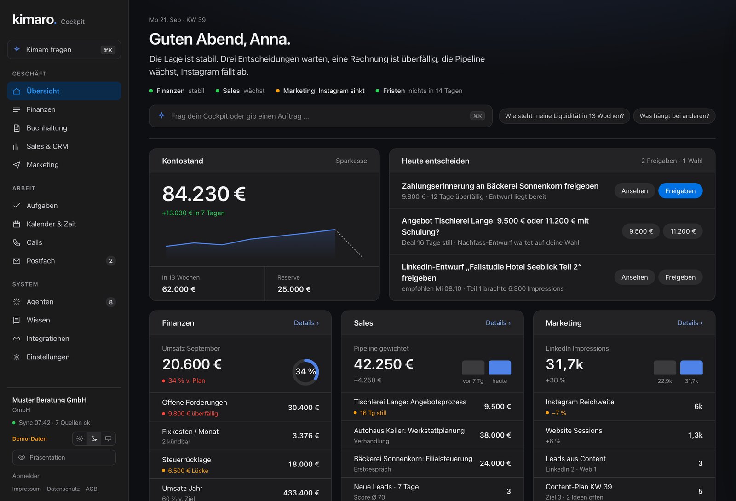Image resolution: width=736 pixels, height=501 pixels.
Task: Click the blue 'heute' pipeline bar
Action: click(500, 368)
